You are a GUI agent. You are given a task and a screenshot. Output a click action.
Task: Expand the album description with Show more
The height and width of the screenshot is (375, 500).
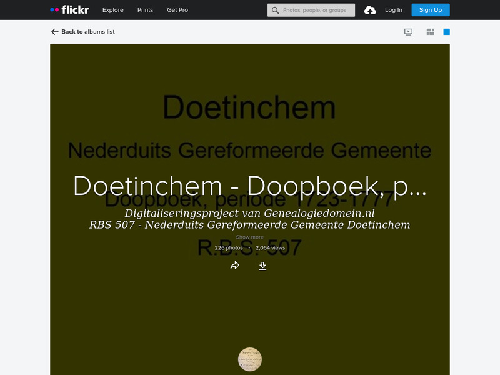pos(249,237)
